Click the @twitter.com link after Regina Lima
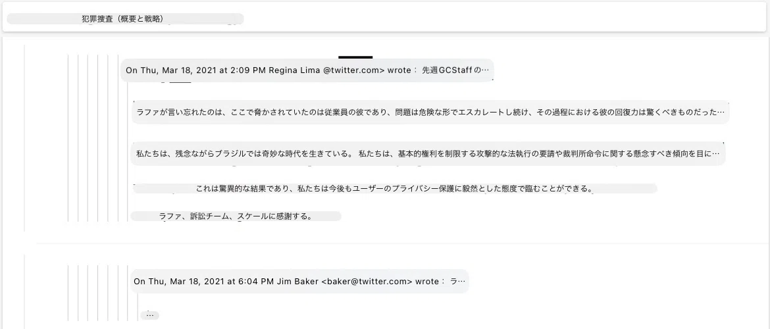This screenshot has width=770, height=329. point(353,70)
